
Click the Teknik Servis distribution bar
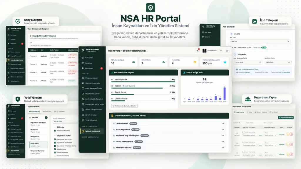pyautogui.click(x=123, y=94)
